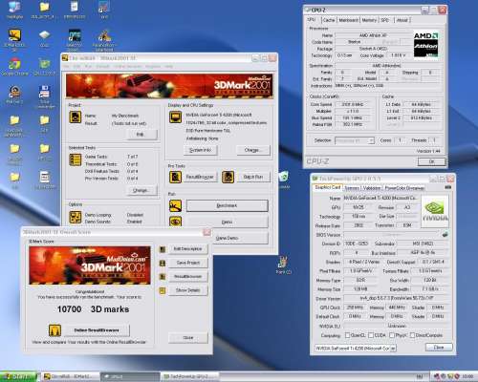This screenshot has height=382, width=478.
Task: Click the ResultBrowser button in Pro Tools
Action: point(200,177)
